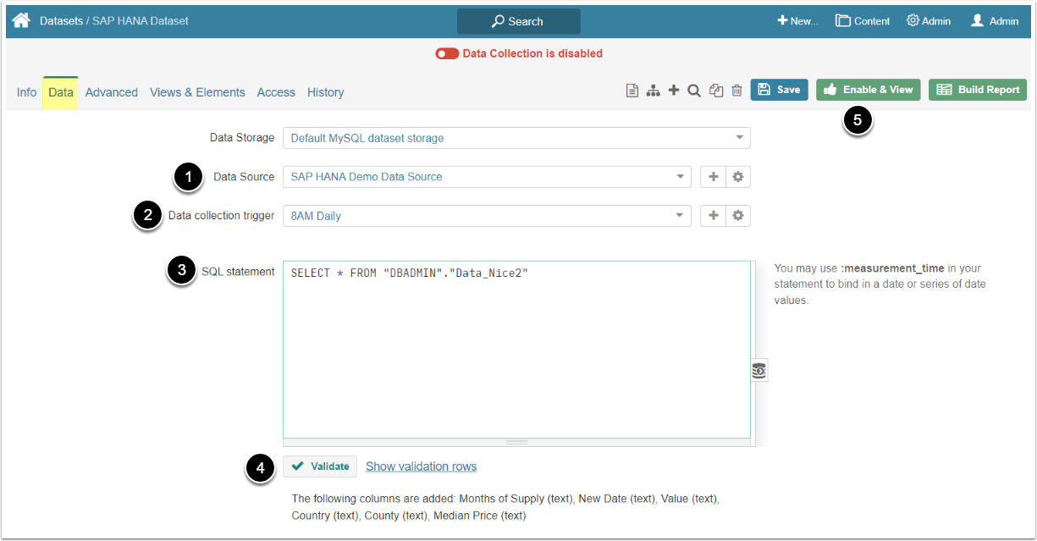The width and height of the screenshot is (1037, 541).
Task: Open Data Storage dropdown
Action: click(516, 138)
